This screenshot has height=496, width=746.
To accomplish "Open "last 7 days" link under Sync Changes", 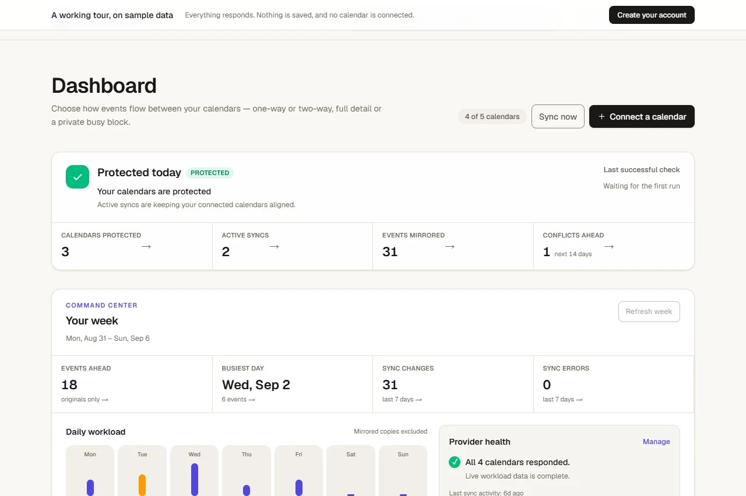I will (402, 399).
